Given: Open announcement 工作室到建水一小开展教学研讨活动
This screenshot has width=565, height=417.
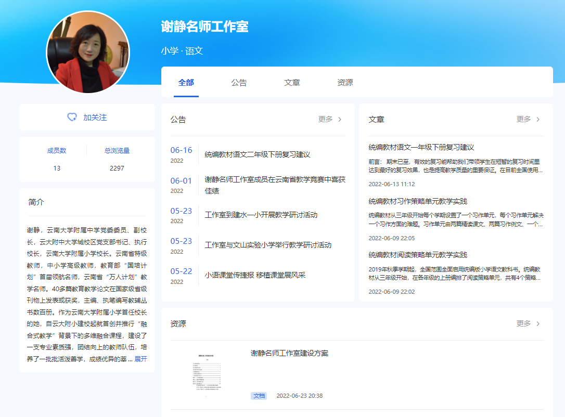Looking at the screenshot, I should (261, 215).
